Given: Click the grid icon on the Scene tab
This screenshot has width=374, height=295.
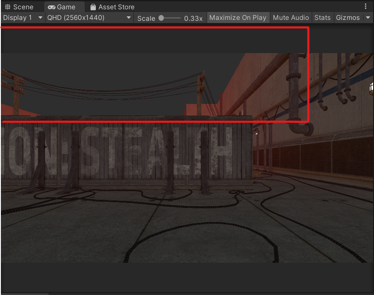Looking at the screenshot, I should 8,7.
